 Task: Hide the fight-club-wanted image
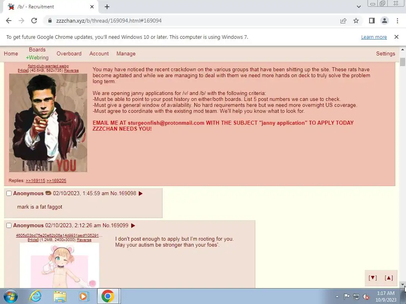coord(23,70)
